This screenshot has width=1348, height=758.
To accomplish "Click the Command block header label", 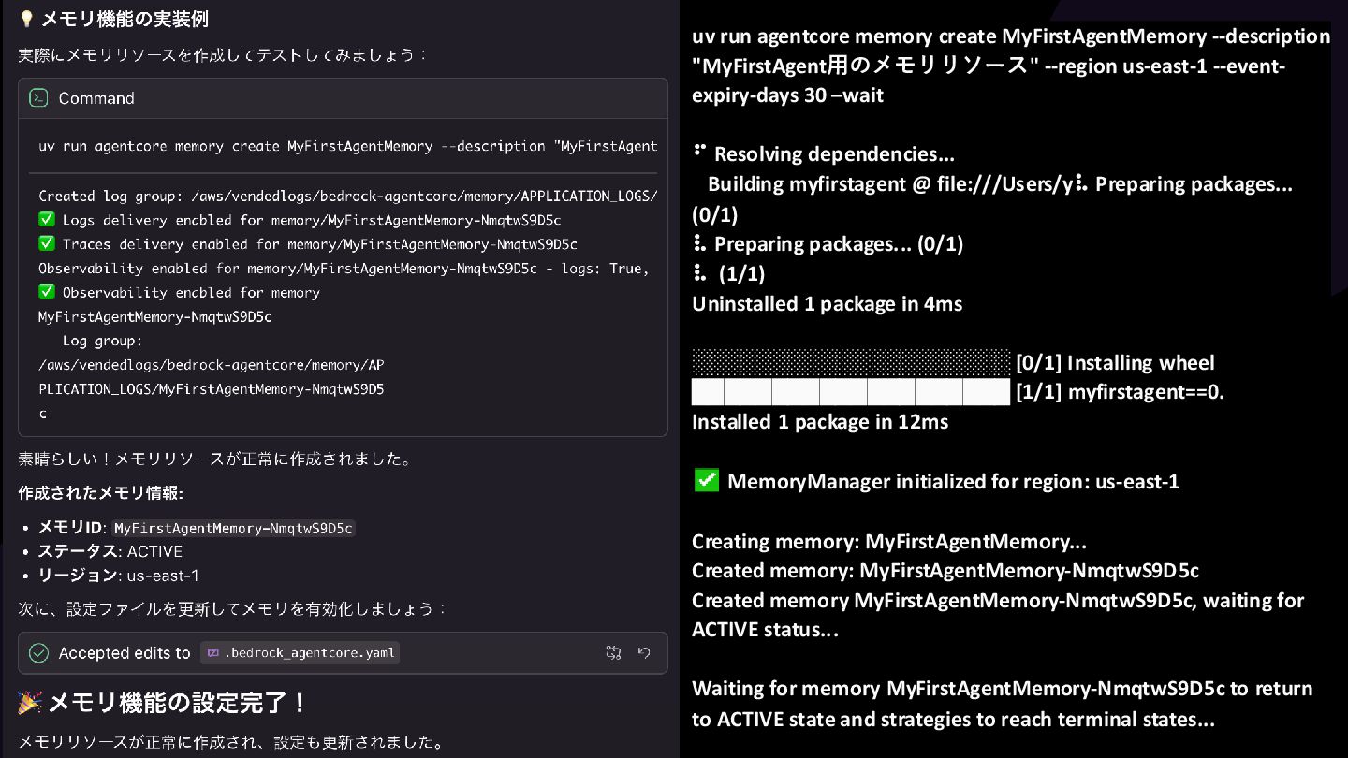I will (96, 98).
